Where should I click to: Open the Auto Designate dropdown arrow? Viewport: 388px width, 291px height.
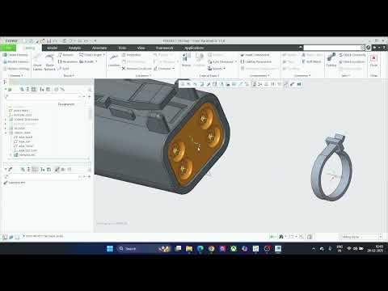click(x=236, y=61)
